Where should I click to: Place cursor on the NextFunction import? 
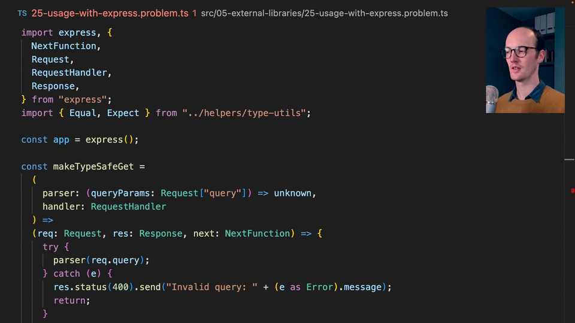pos(63,46)
